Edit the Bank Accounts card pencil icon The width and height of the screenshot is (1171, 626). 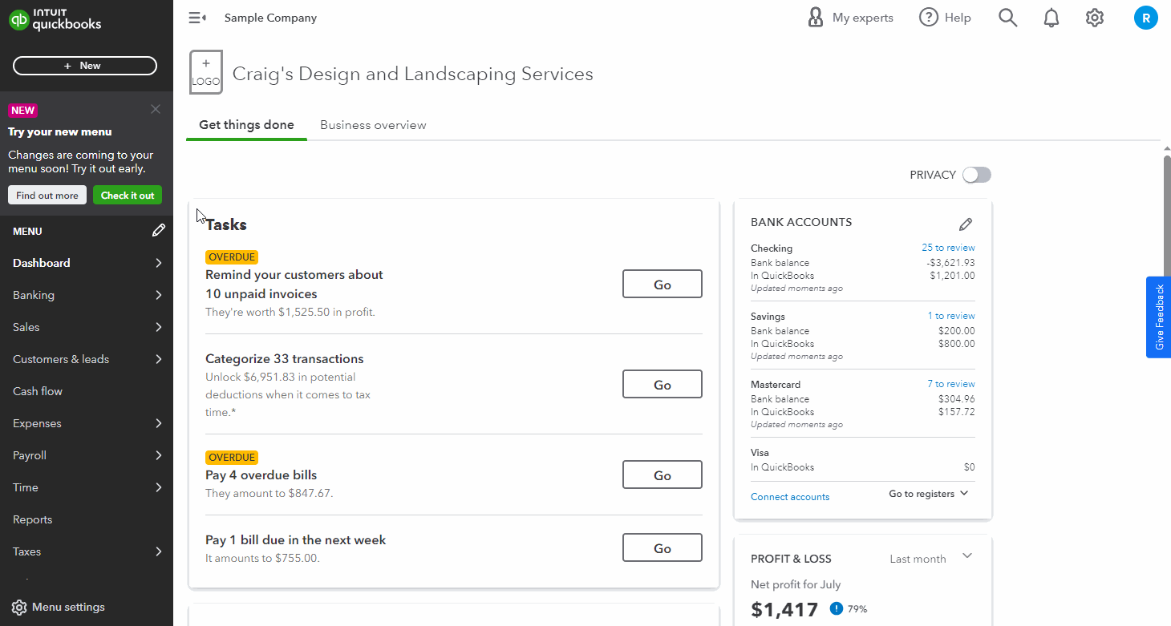pos(966,224)
